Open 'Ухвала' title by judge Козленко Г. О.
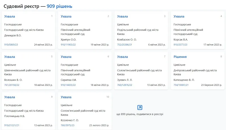Image resolution: width=226 pixels, height=130 pixels. tap(66, 97)
